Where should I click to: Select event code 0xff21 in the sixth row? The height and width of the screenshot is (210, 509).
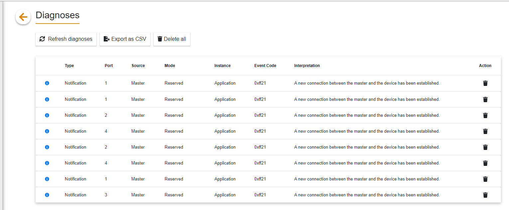tap(260, 163)
